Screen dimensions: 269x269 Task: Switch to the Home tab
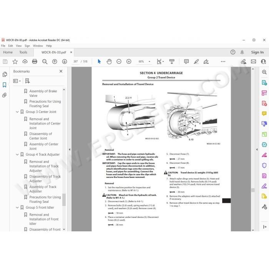8,52
